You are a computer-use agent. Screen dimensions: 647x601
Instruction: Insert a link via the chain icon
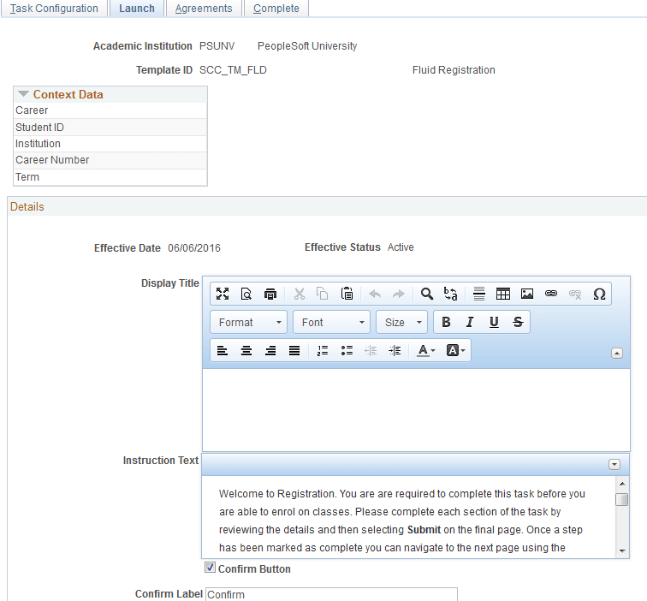(x=551, y=294)
